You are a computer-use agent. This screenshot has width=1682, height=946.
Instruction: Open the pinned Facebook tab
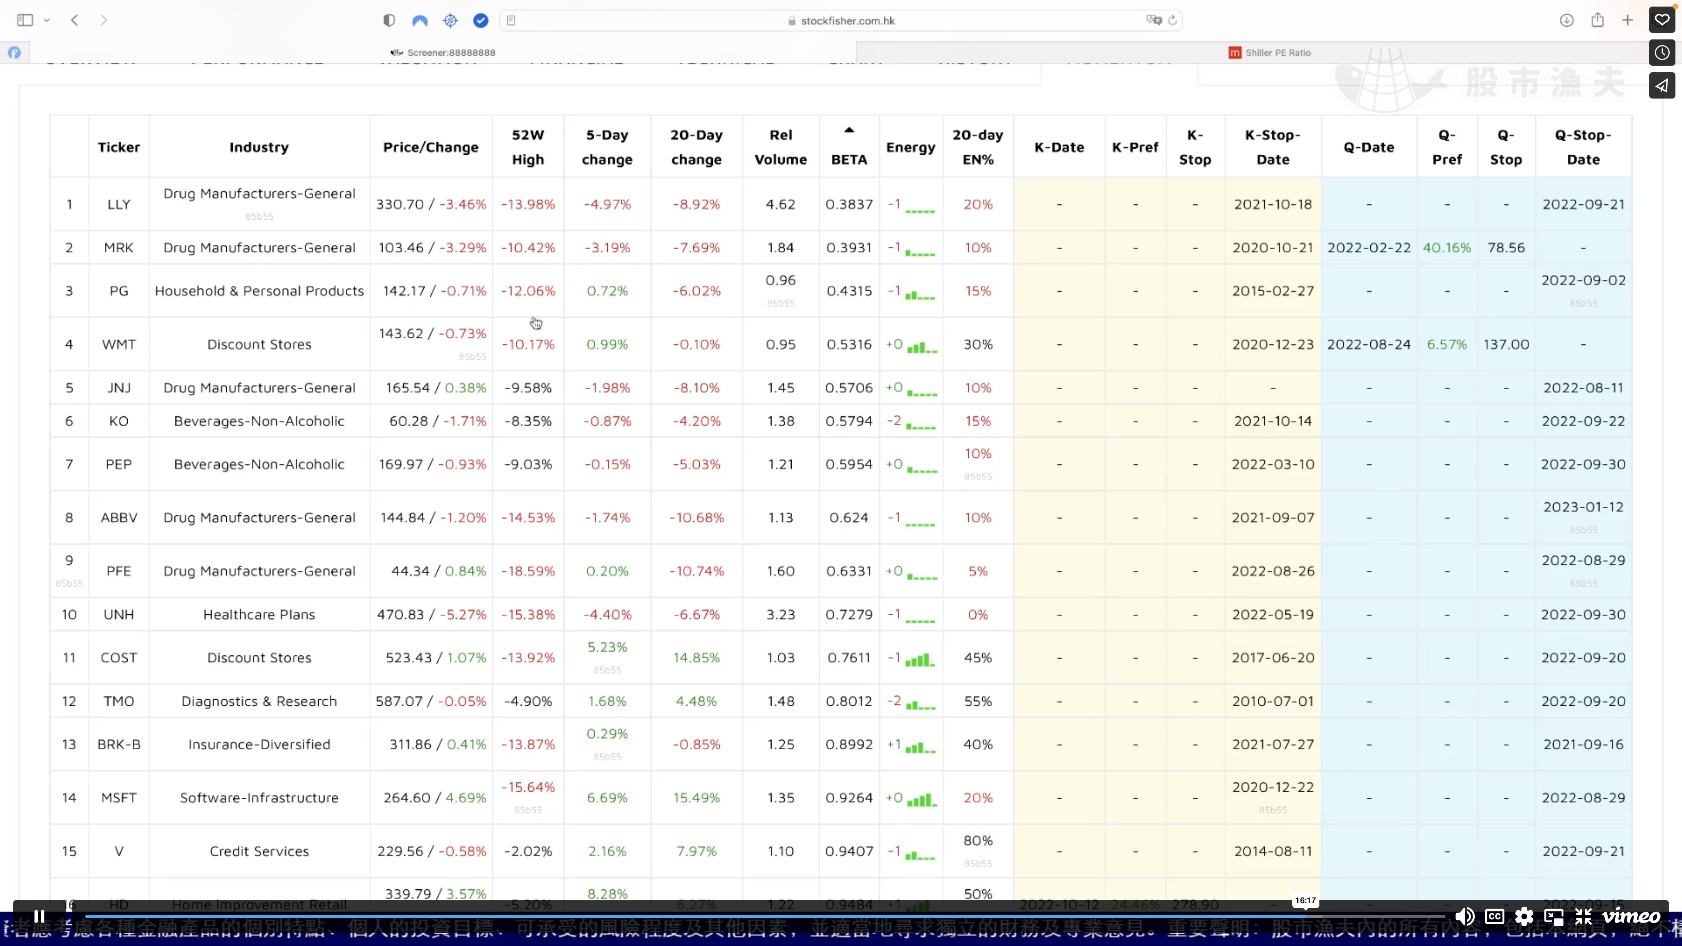[14, 52]
